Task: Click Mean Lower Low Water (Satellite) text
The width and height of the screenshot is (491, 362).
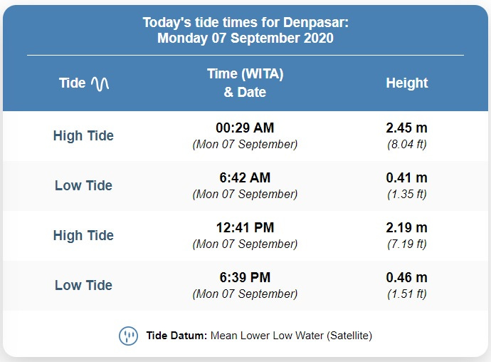Action: coord(291,336)
